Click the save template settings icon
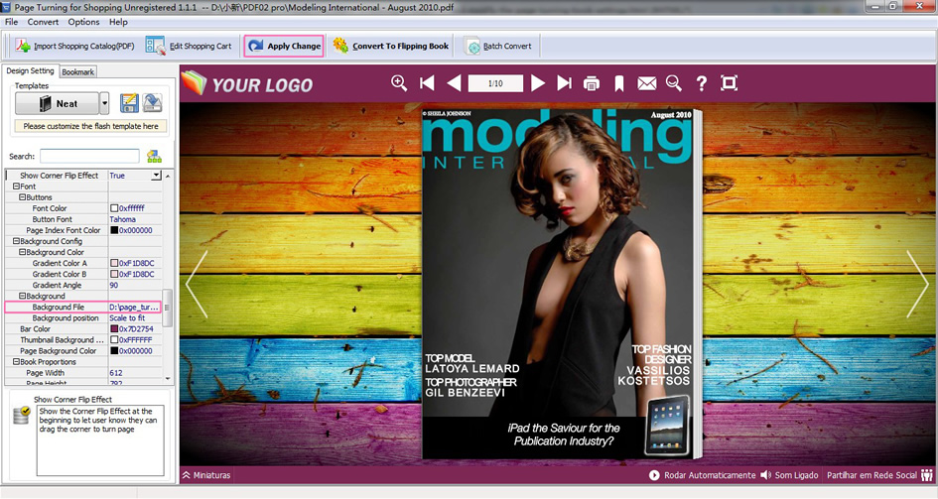This screenshot has width=938, height=499. click(x=129, y=103)
